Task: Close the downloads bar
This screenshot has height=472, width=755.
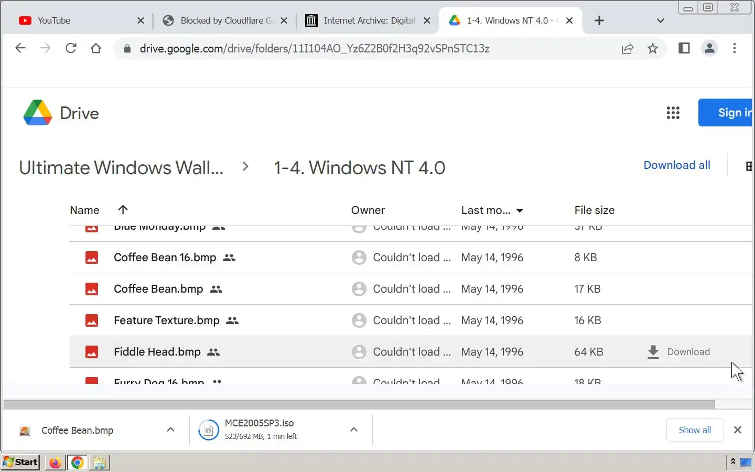Action: coord(738,430)
